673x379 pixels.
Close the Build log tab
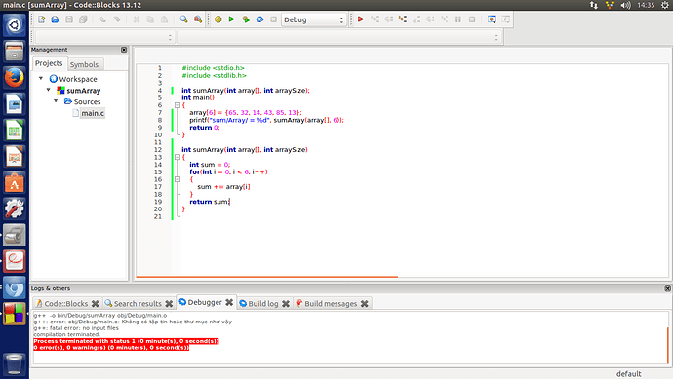(x=286, y=304)
